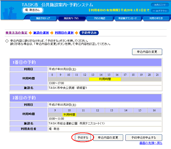Screen dimensions: 171x149
Task: Click facility TASK市総合運動公園 市民テニスコート(1)
Action: point(77,123)
